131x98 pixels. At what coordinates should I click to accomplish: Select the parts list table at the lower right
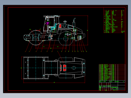tap(112, 72)
